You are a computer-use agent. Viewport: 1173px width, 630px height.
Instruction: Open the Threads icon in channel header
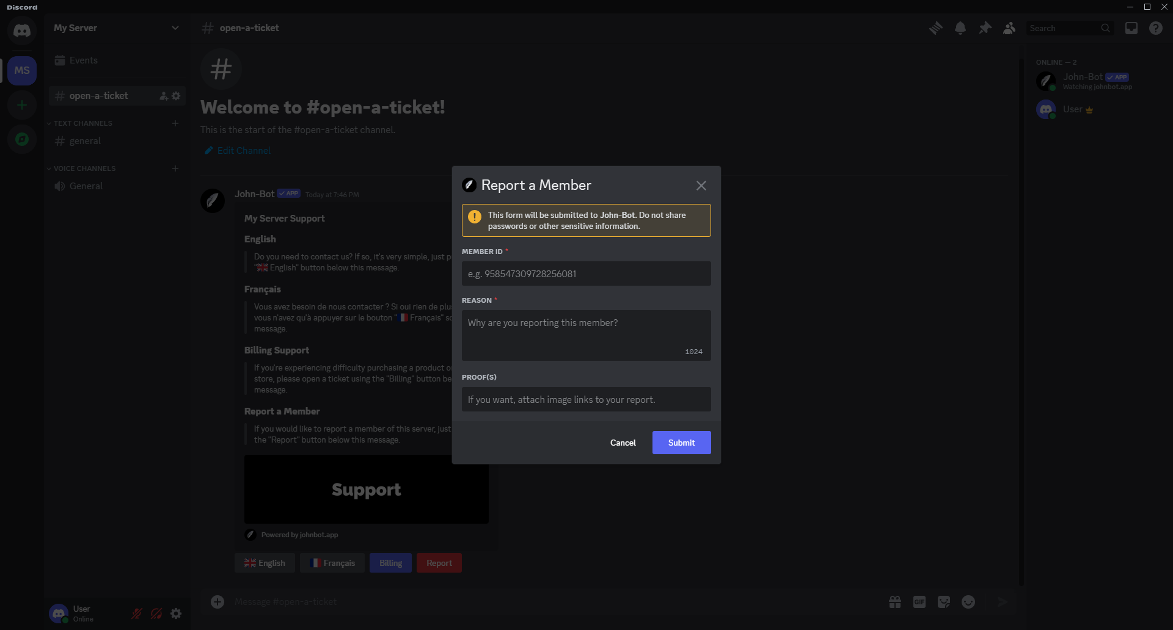[x=935, y=28]
